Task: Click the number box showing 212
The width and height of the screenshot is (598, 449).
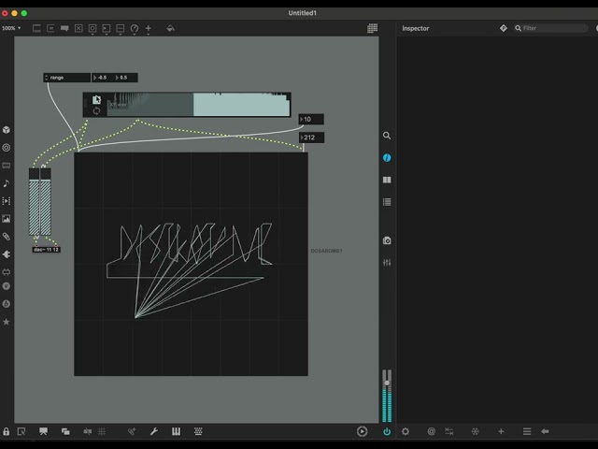Action: (x=311, y=138)
